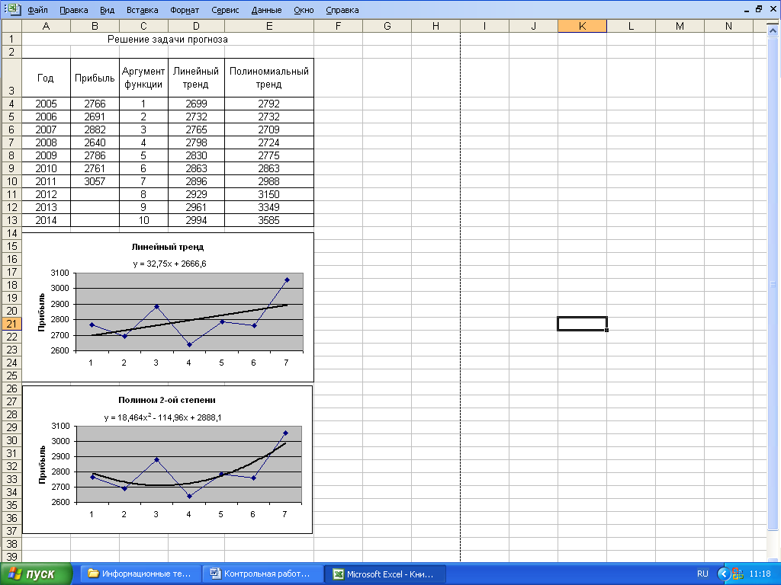Click the system tray clock 11:18
The image size is (781, 585).
tap(760, 574)
